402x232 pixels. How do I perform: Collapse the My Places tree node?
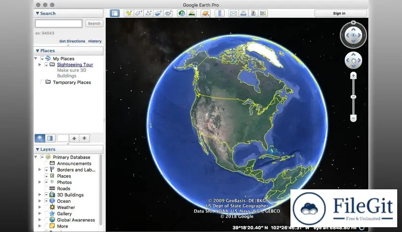click(x=36, y=58)
